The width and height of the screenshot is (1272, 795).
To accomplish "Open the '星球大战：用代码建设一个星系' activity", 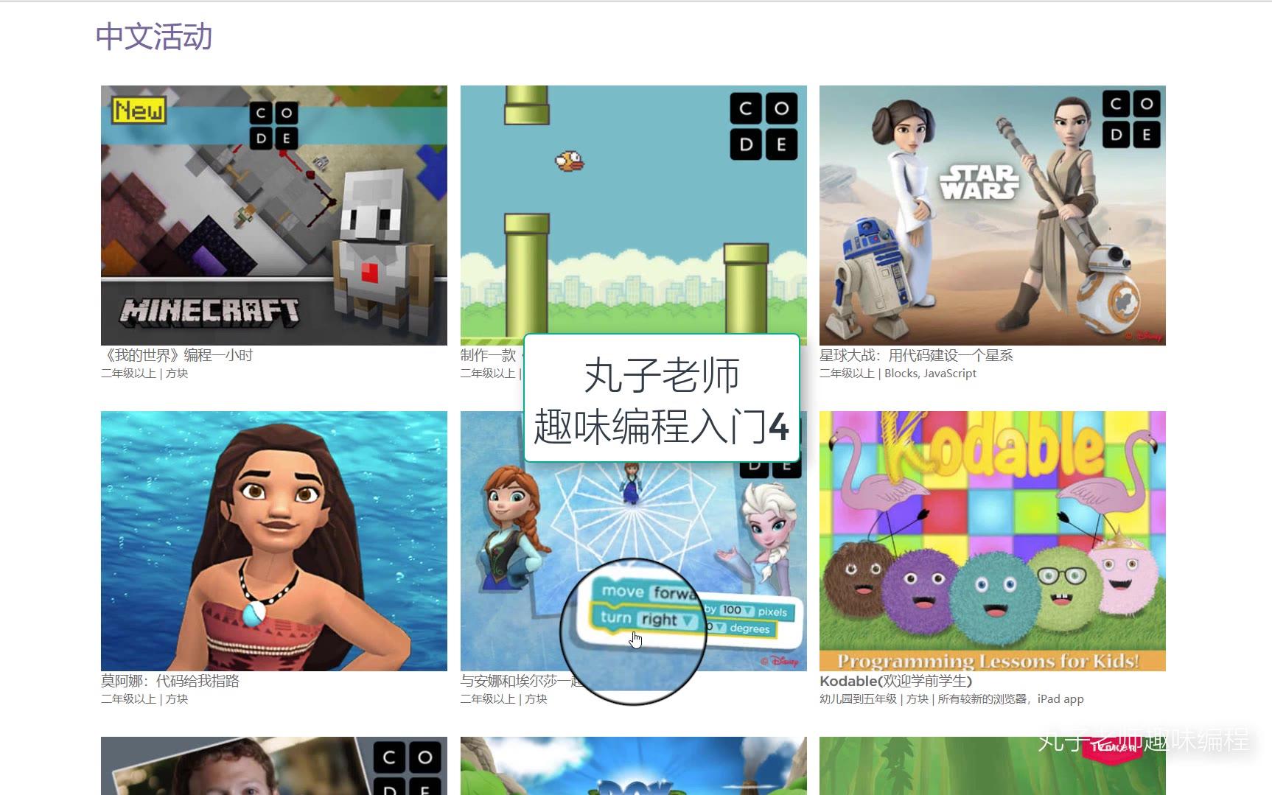I will (x=916, y=354).
